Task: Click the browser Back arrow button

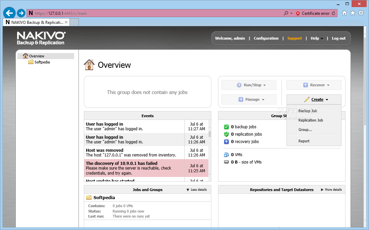Action: pyautogui.click(x=9, y=13)
